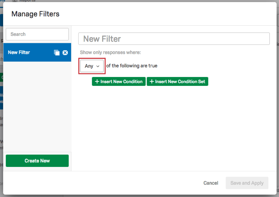
Task: Click the Save and Apply button
Action: click(x=247, y=183)
